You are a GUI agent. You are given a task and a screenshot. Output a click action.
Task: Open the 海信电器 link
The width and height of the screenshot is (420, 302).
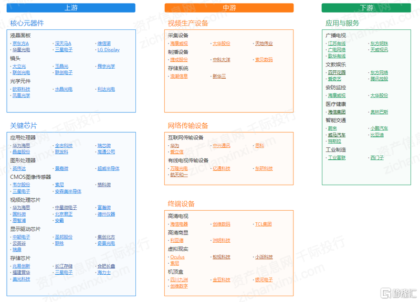179,224
